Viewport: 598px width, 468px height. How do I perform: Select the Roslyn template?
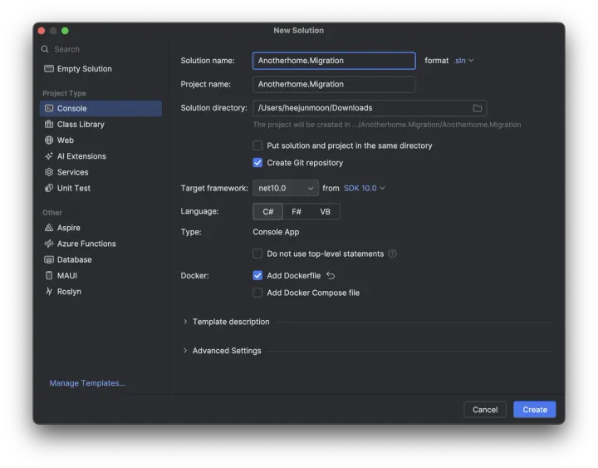point(69,292)
